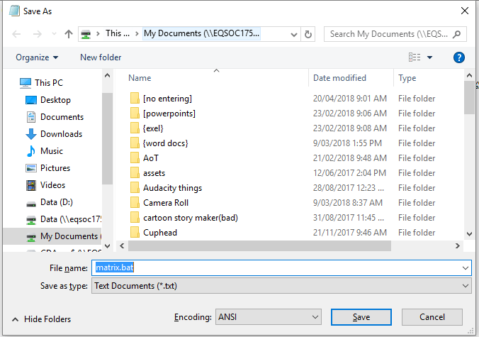Open Downloads in the navigation pane
479x337 pixels.
61,134
